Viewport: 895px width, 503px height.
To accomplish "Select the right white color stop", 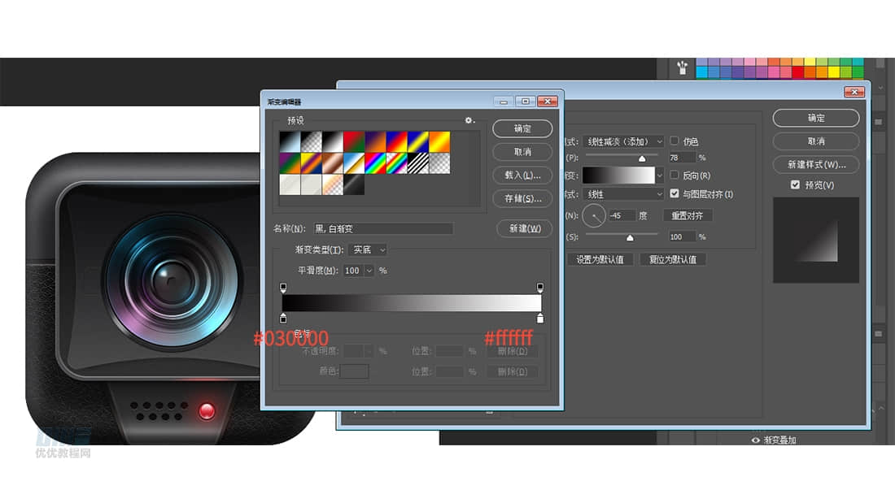I will coord(540,318).
